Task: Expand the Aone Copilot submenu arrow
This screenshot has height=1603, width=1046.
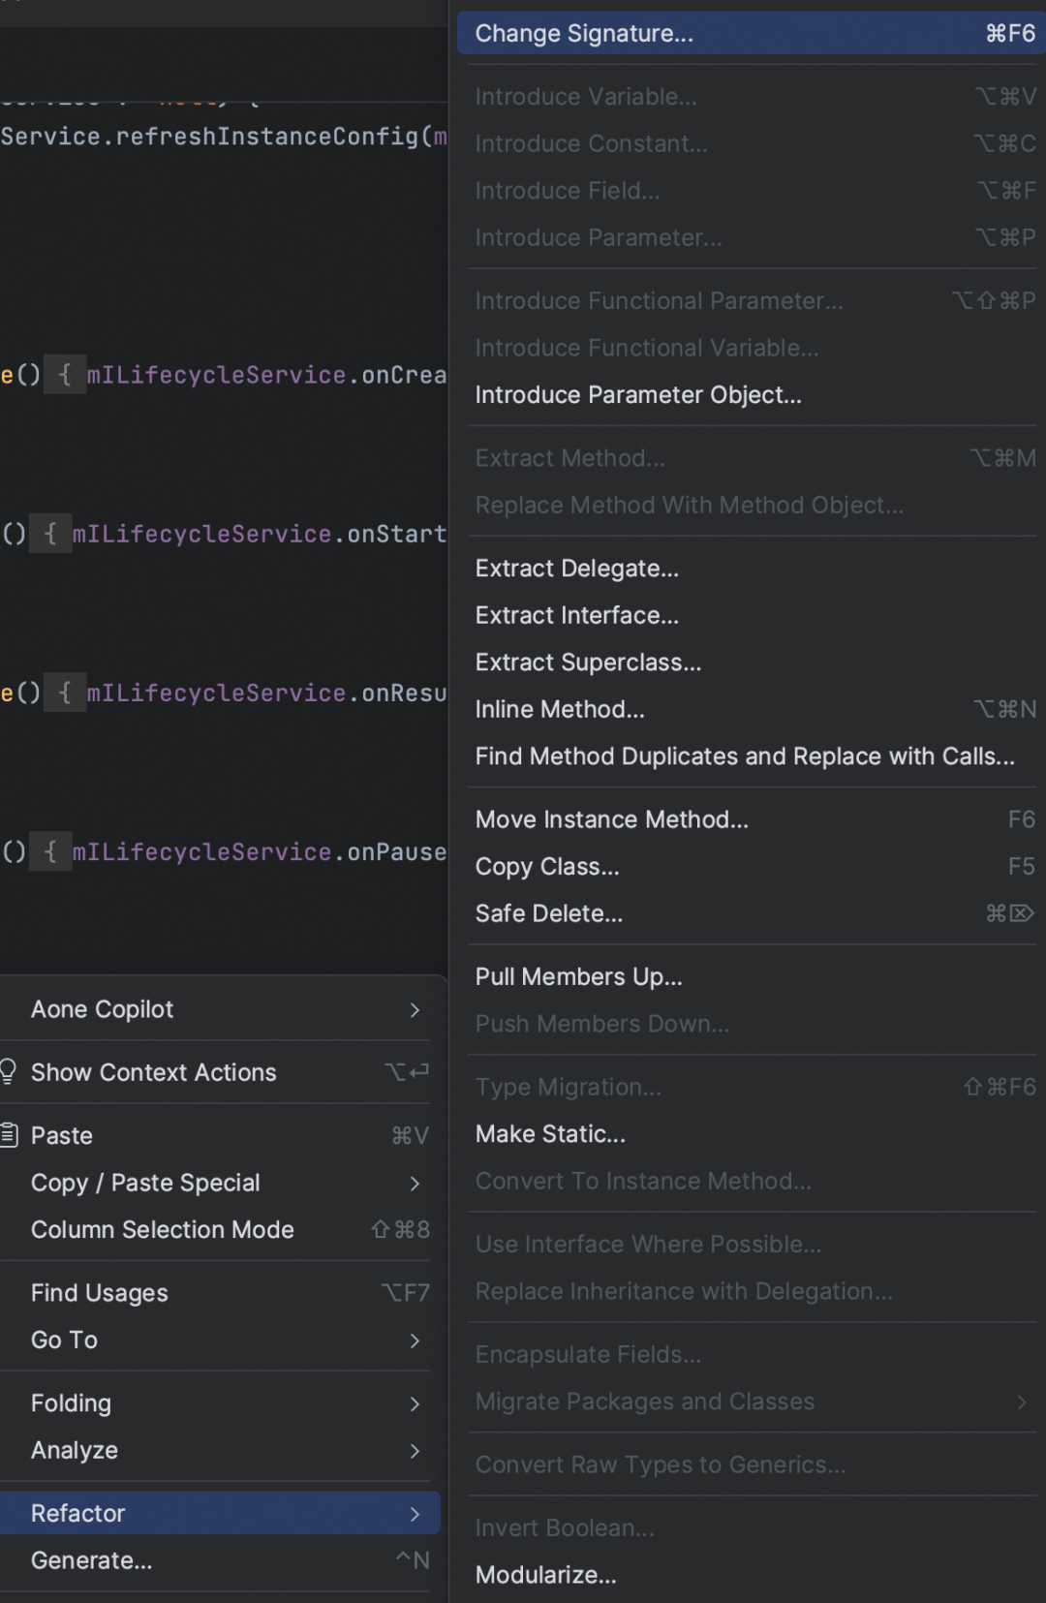Action: point(415,1009)
